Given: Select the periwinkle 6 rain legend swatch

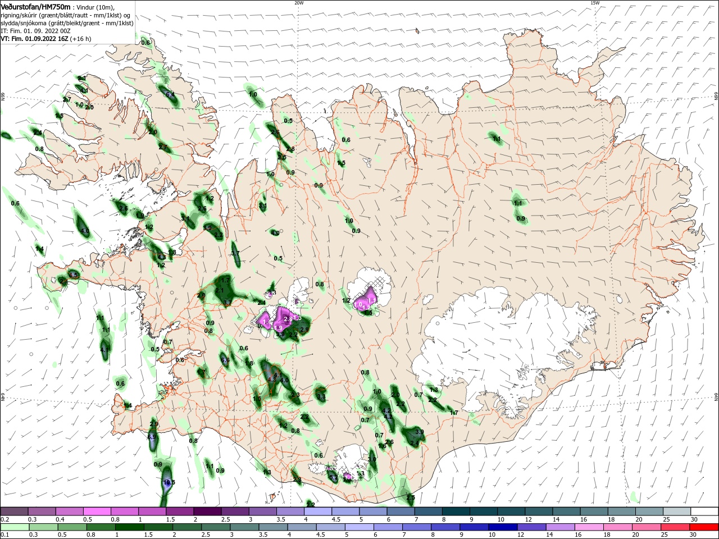Looking at the screenshot, I should [388, 527].
